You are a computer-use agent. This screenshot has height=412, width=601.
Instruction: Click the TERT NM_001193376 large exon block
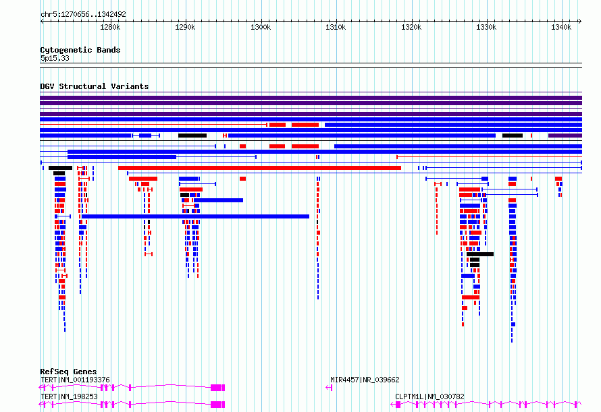click(x=217, y=388)
